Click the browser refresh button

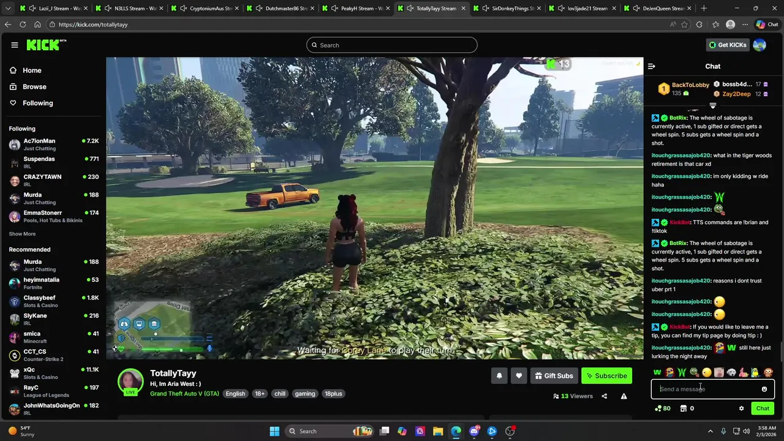(x=23, y=24)
